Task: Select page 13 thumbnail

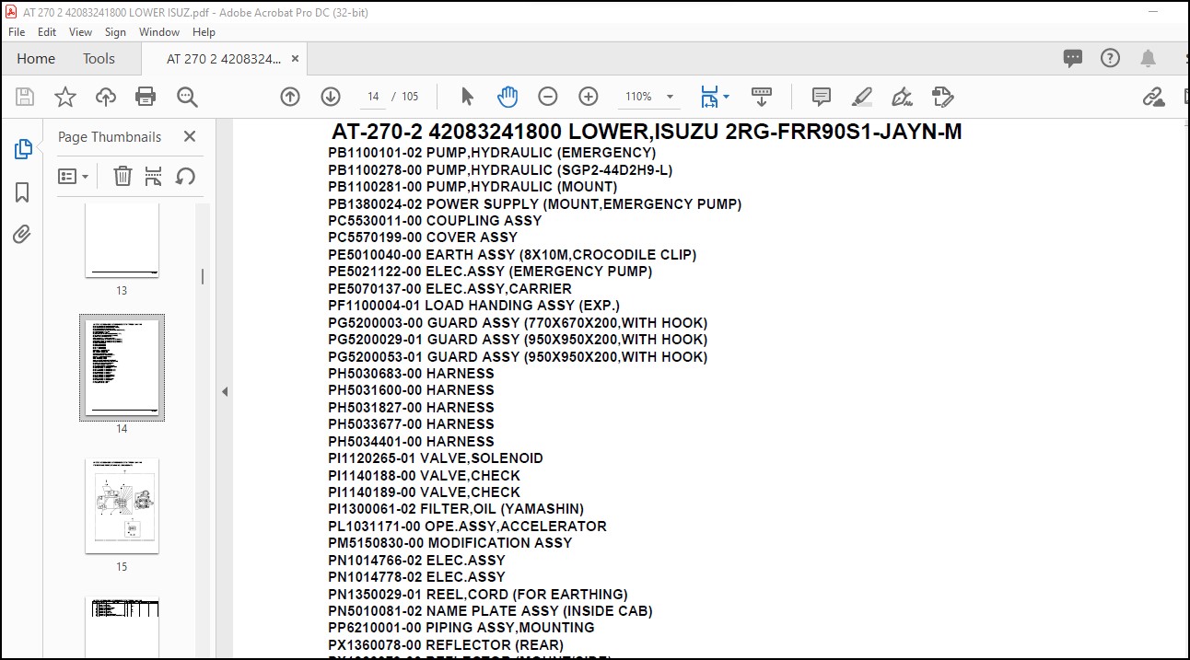Action: tap(122, 239)
